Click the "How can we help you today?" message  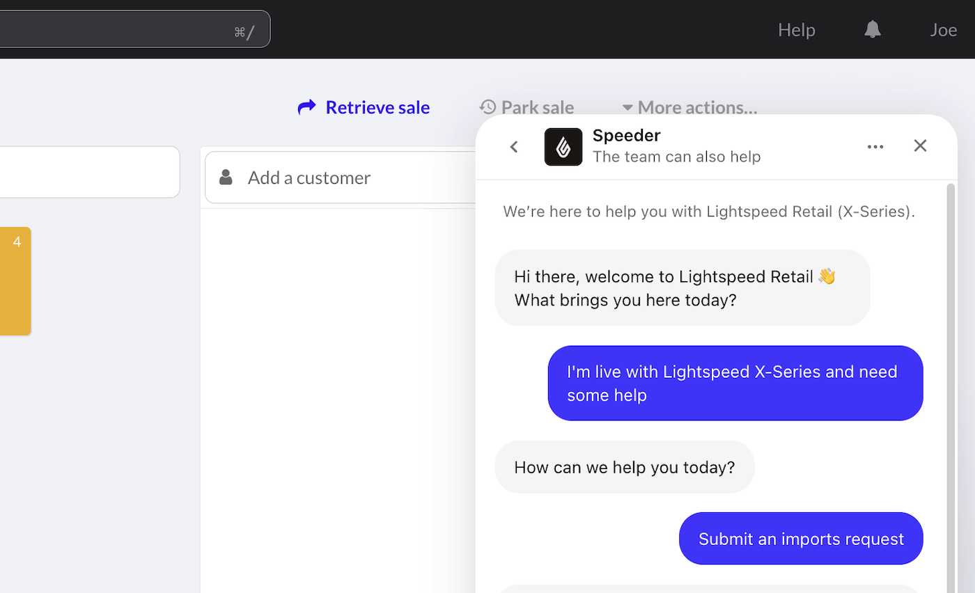625,467
